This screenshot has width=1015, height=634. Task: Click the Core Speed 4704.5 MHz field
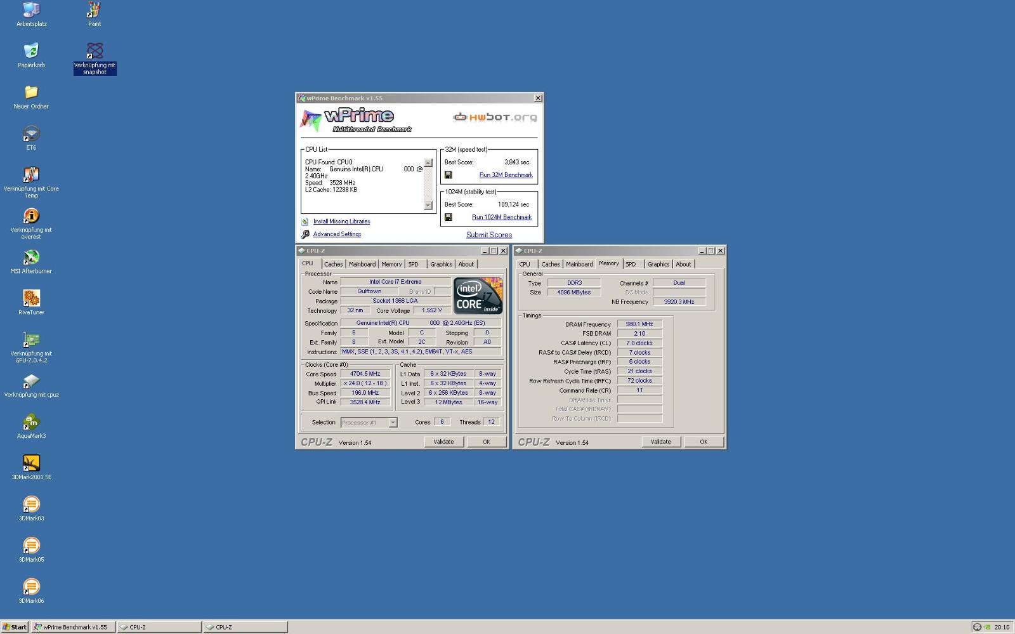click(365, 374)
